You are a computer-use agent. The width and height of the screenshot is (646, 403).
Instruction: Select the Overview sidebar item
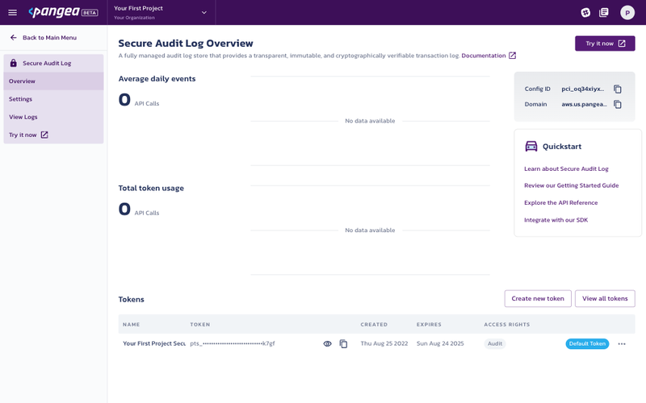pos(23,81)
